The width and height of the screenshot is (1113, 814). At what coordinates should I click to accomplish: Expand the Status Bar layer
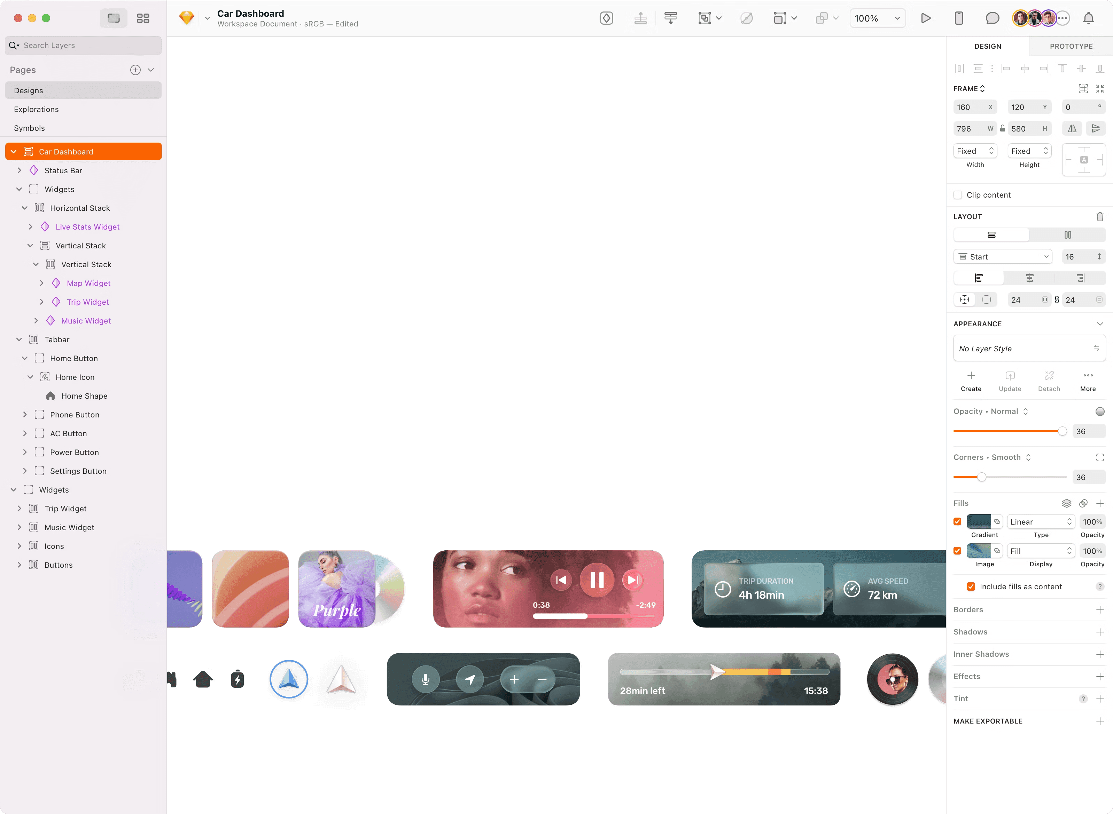19,170
